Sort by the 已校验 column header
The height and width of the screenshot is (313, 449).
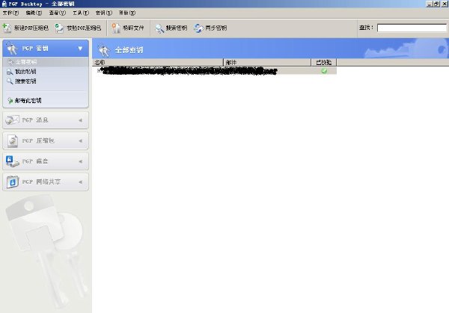click(324, 62)
